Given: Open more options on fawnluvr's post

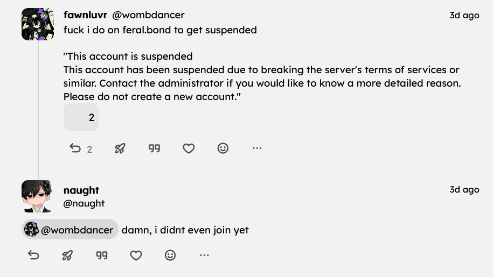Looking at the screenshot, I should [x=257, y=148].
